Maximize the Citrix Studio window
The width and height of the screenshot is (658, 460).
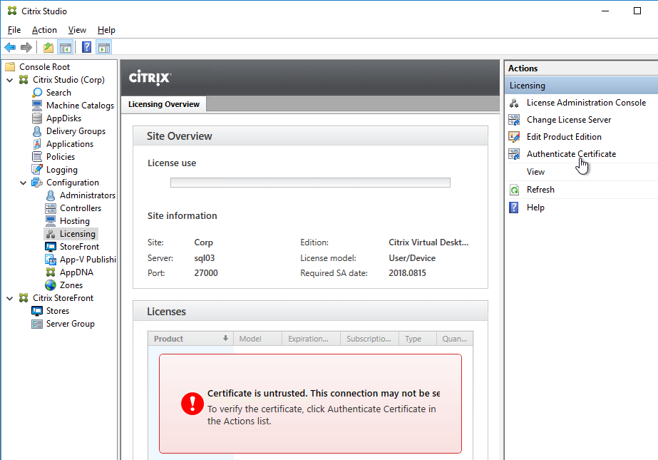point(637,11)
